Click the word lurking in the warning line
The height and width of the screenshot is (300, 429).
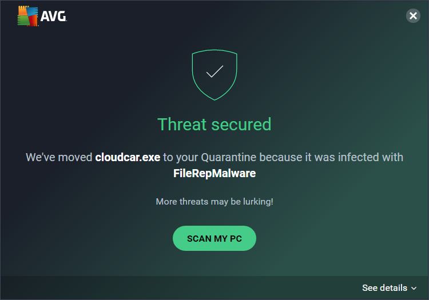(256, 202)
